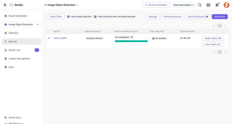Click the top Label Tasks button
232x124 pixels.
pos(56,17)
